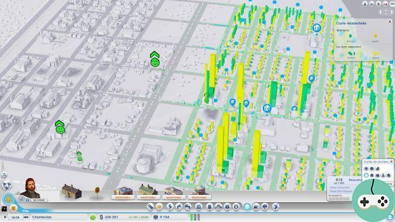Close the Cartes de données panel
Screen dimensions: 395x222
(391, 162)
